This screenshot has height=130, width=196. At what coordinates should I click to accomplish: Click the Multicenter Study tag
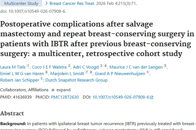(x=21, y=4)
